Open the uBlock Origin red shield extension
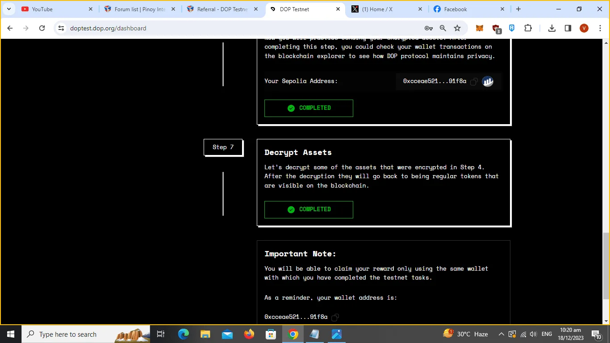The width and height of the screenshot is (610, 343). [496, 29]
